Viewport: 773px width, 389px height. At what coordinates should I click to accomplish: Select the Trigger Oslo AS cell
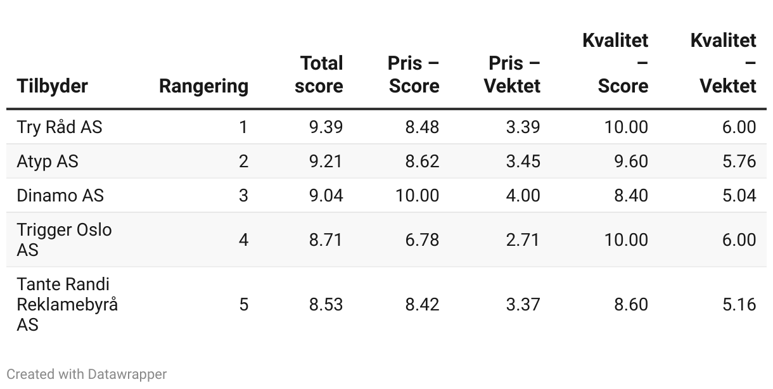click(x=64, y=239)
